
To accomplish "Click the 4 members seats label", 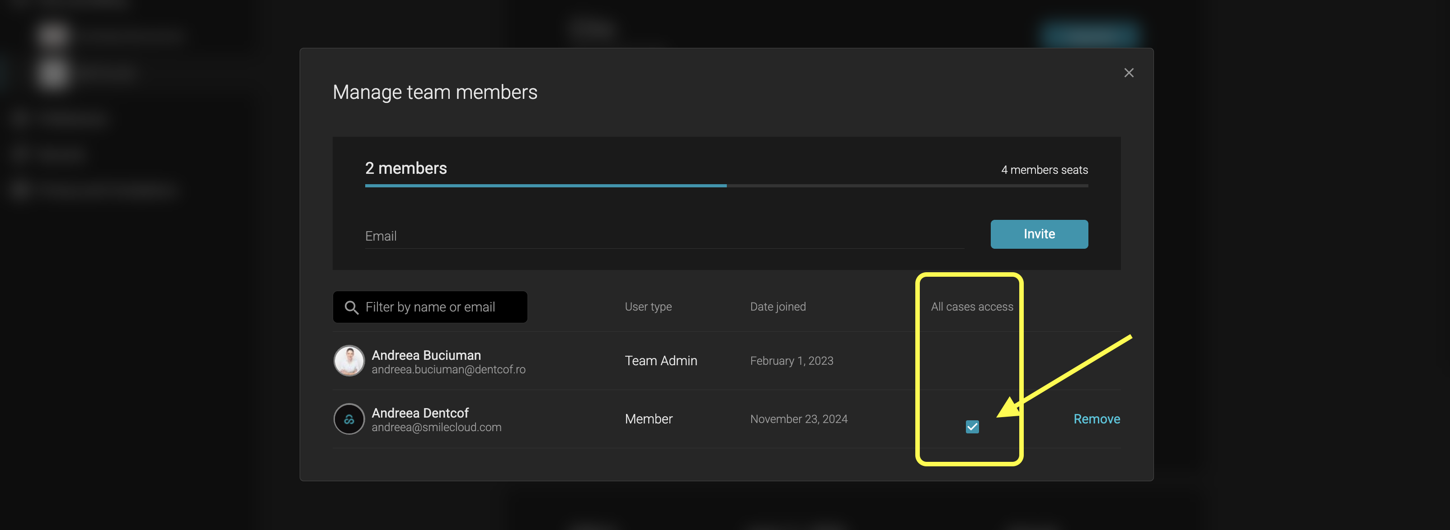I will [x=1044, y=170].
